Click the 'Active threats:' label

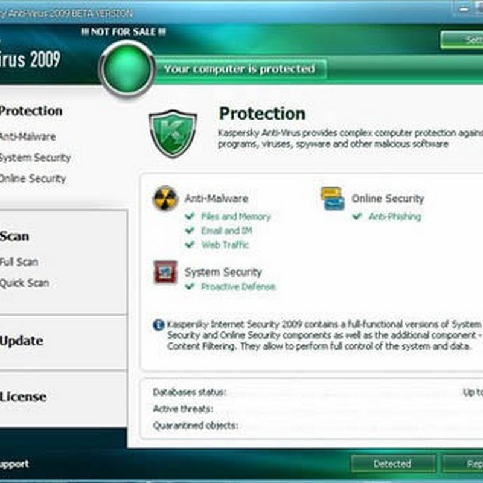tap(183, 409)
